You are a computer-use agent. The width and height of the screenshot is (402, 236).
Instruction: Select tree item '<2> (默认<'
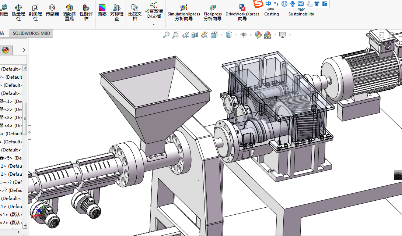pyautogui.click(x=11, y=223)
